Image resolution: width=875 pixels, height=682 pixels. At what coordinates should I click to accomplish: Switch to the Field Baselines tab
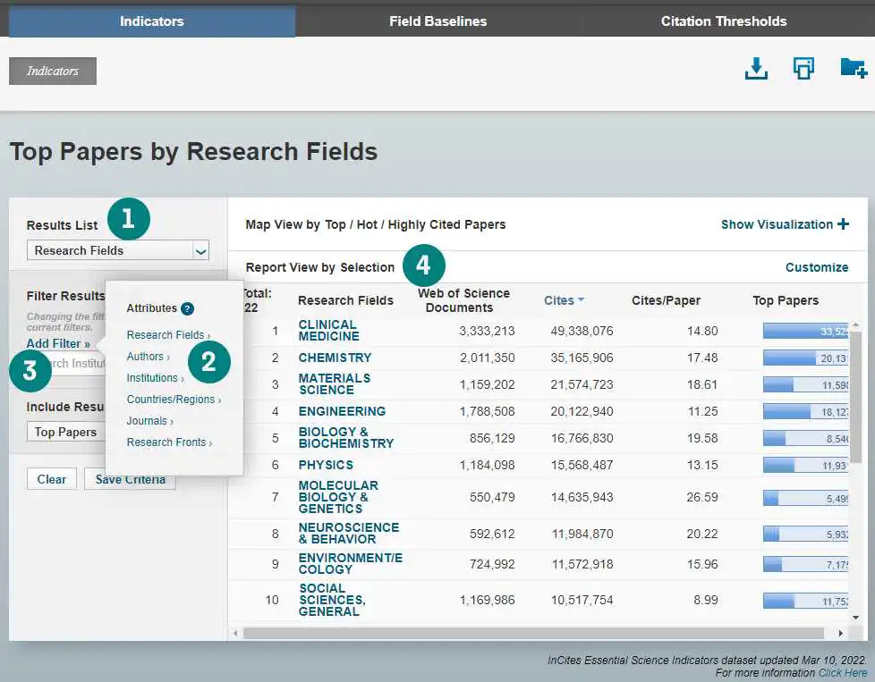tap(437, 21)
